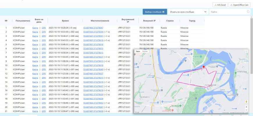This screenshot has width=253, height=116.
Task: Open the 'Выбор столбцов' column chooser
Action: click(155, 12)
